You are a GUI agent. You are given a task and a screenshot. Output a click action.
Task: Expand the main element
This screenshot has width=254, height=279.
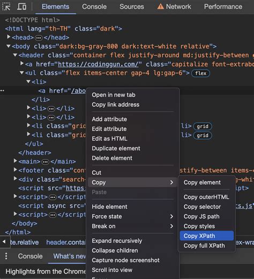16,161
